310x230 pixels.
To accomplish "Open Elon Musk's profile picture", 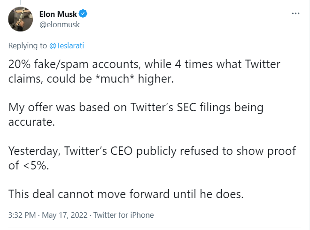I will (21, 19).
